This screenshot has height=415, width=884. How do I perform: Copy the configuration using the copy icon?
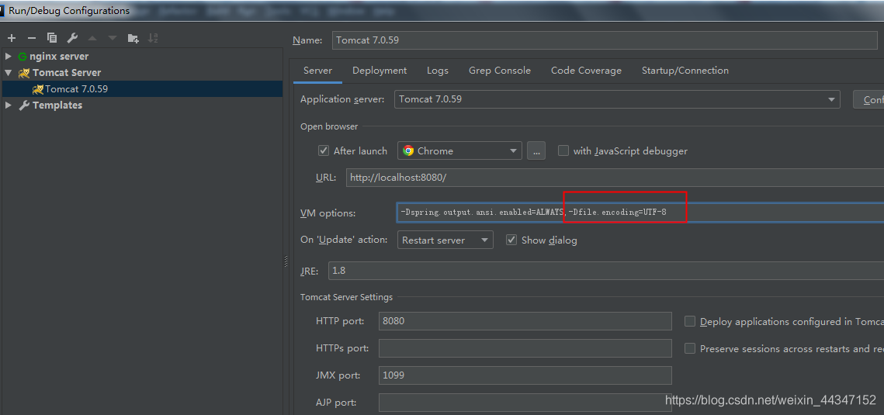click(52, 38)
